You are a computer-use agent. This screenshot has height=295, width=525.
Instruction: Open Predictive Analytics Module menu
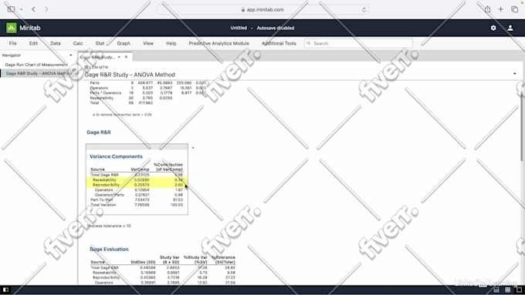(218, 43)
